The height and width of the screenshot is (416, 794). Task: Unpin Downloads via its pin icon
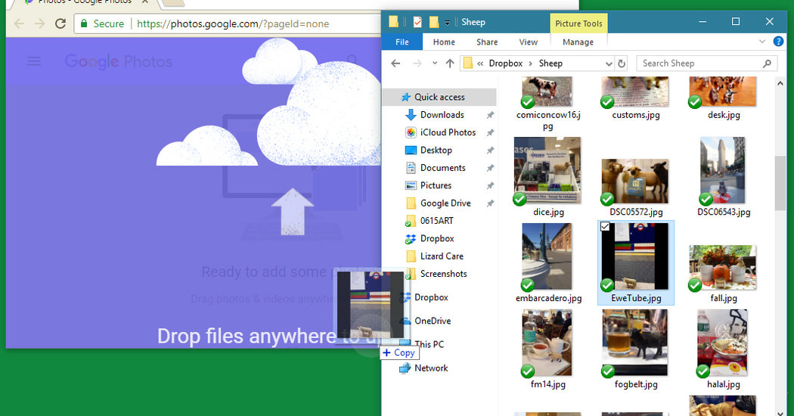click(490, 115)
